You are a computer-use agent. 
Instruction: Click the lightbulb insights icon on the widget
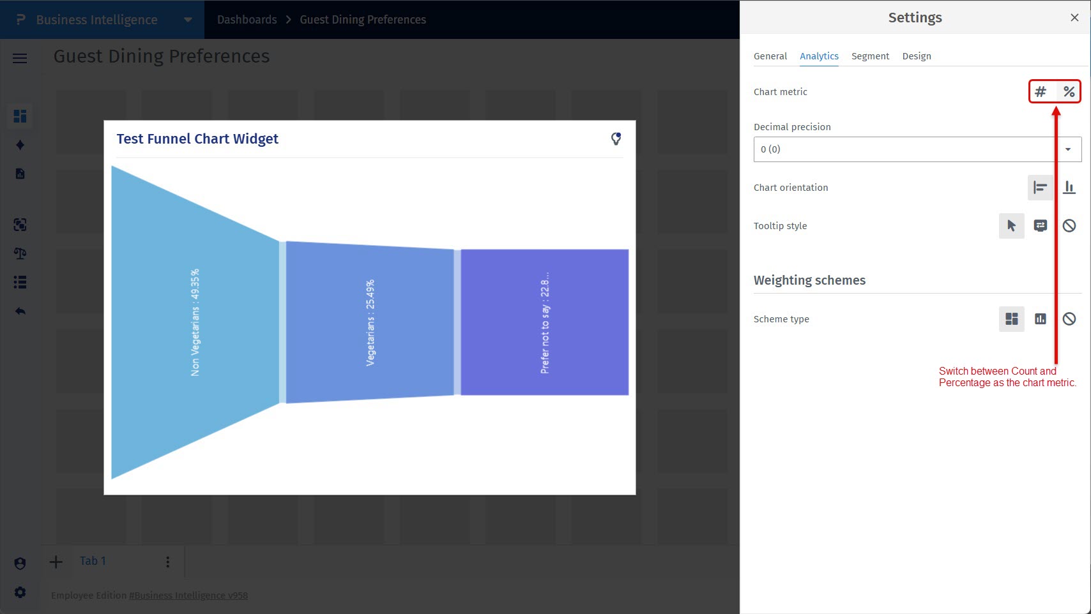point(616,139)
